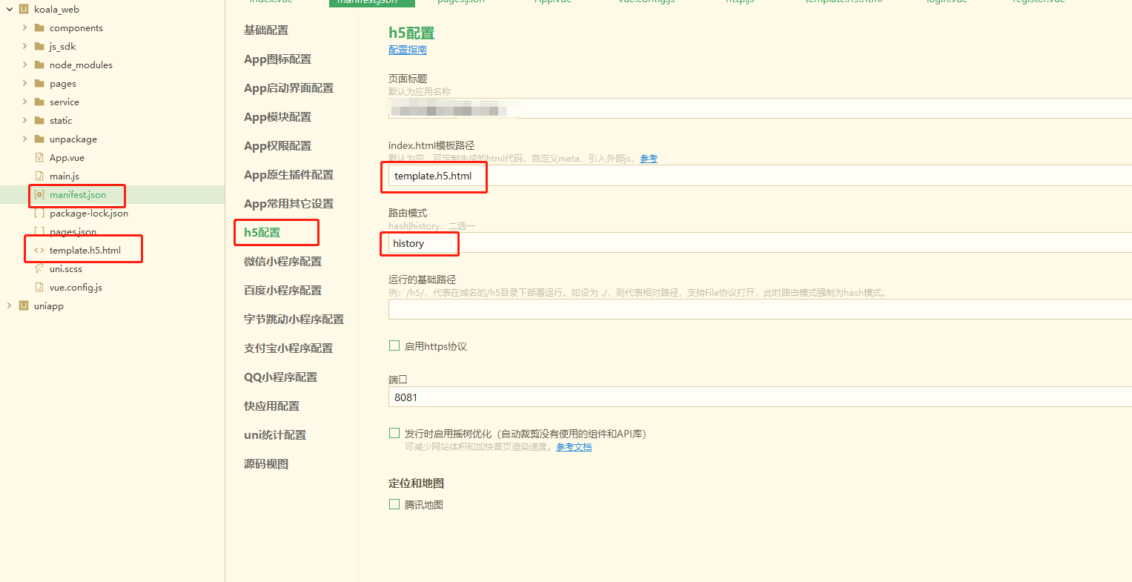
Task: Open the 参考文档 link
Action: [574, 447]
